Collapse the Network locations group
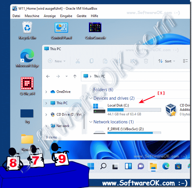This screenshot has height=188, width=192. tap(91, 122)
